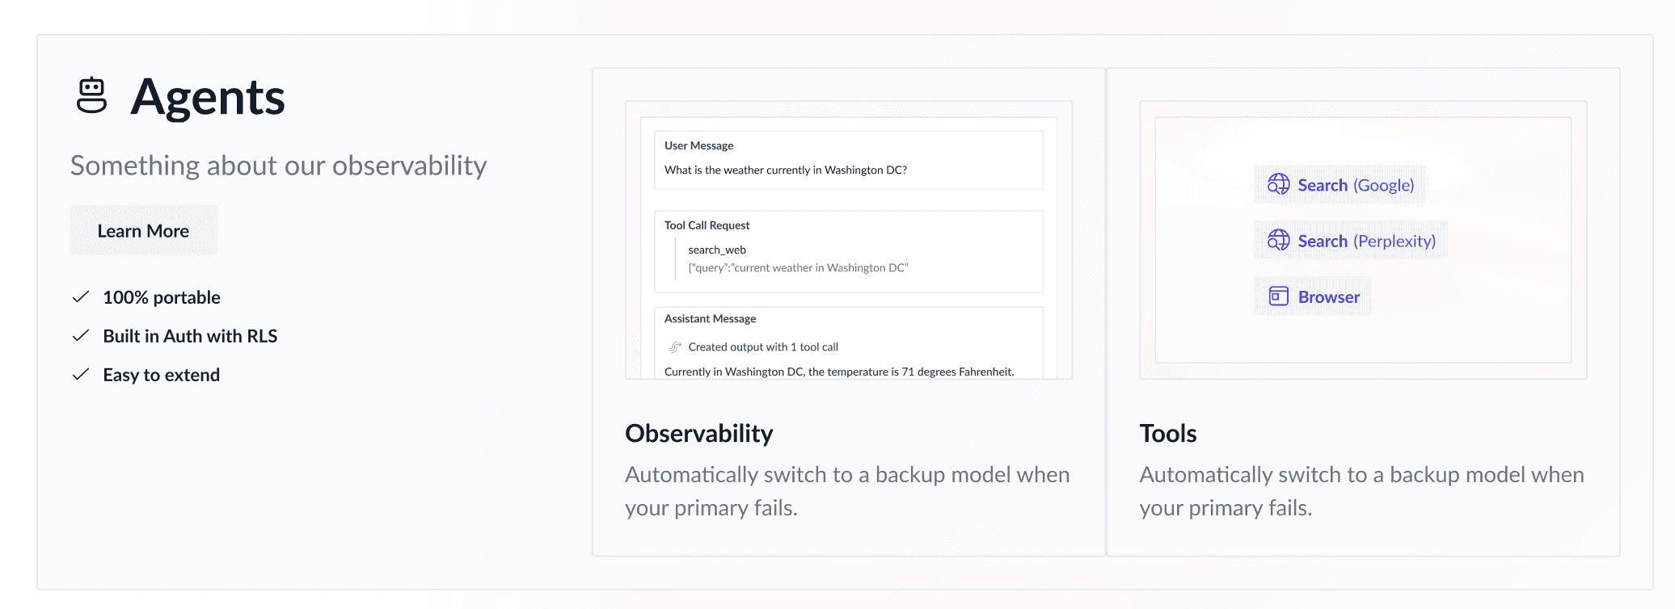Click the checkmark next to Easy to extend

[81, 375]
